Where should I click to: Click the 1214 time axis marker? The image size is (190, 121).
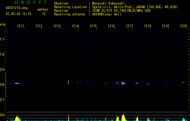click(75, 26)
